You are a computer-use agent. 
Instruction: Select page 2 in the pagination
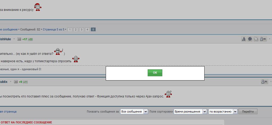pos(76,29)
